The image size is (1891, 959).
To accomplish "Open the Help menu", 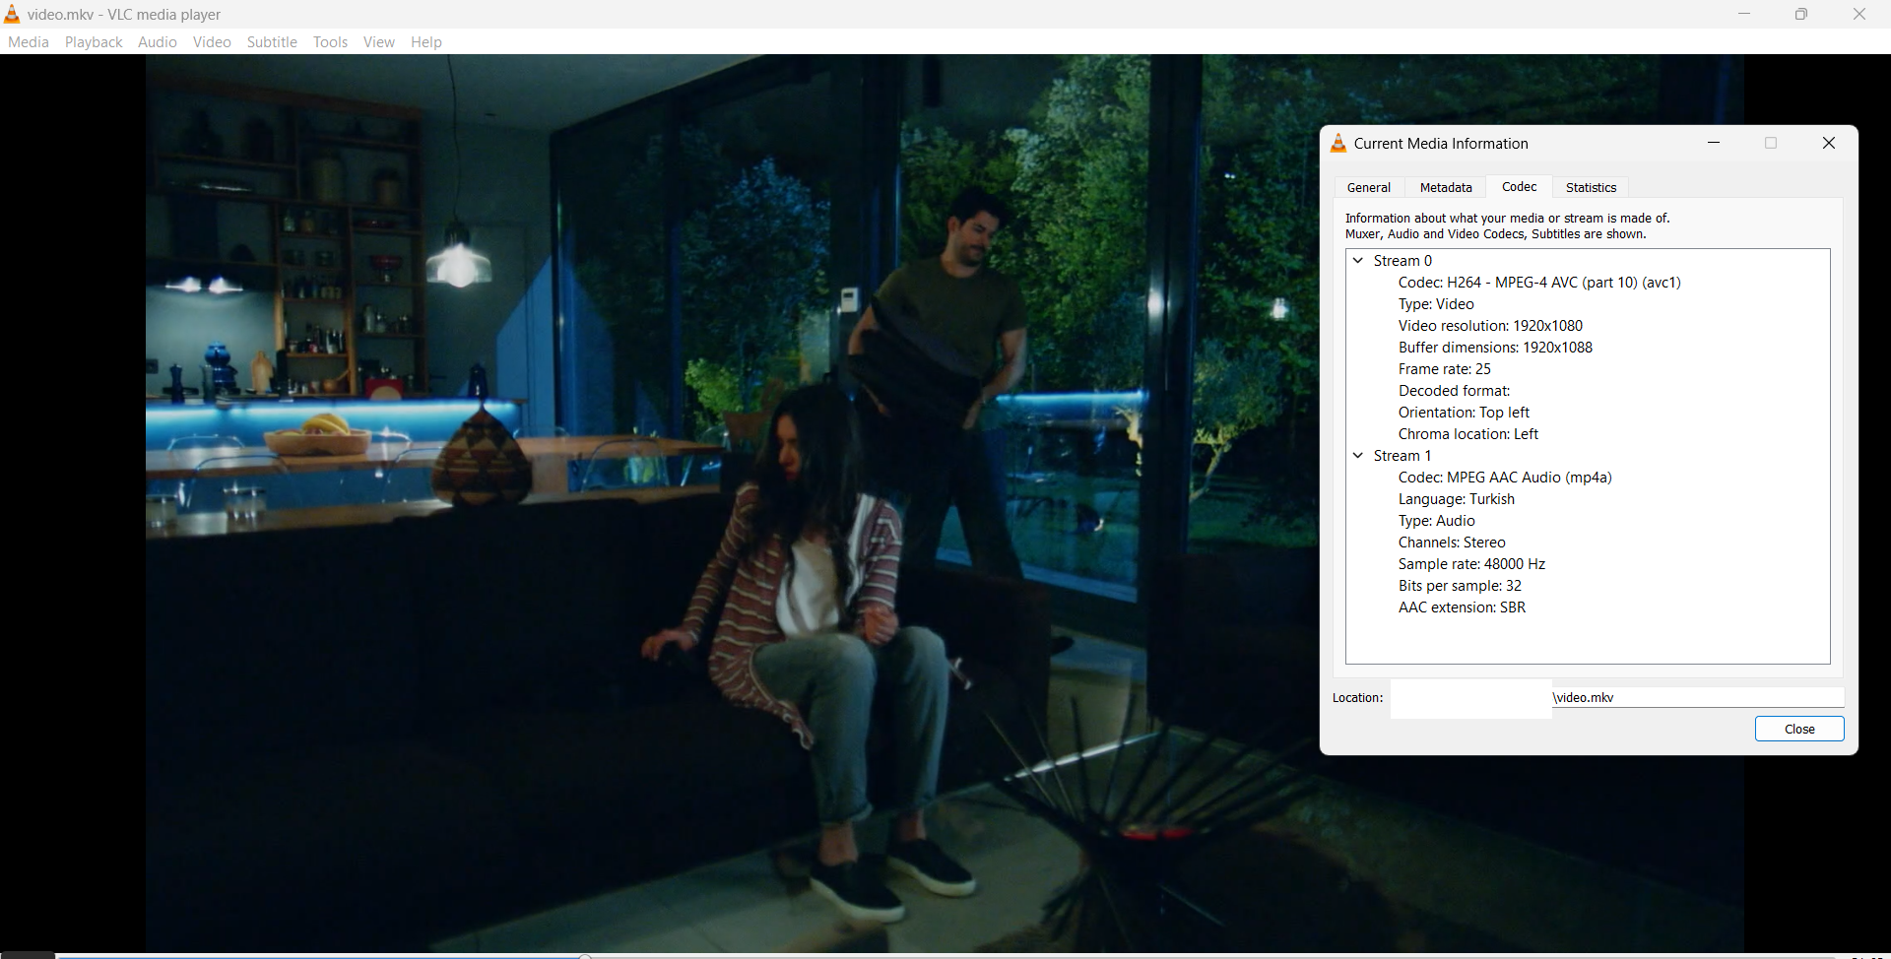I will (x=426, y=42).
